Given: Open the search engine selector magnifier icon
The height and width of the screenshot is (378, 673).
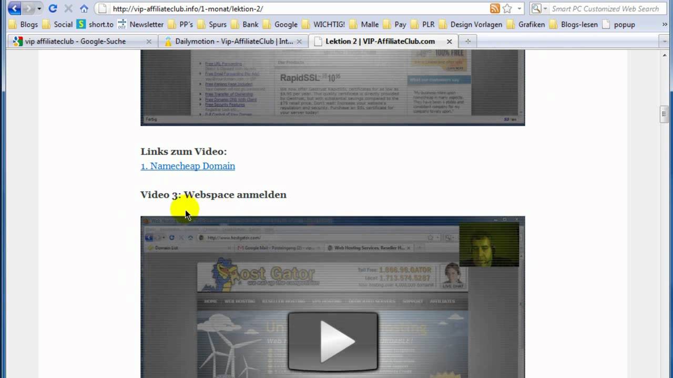Looking at the screenshot, I should click(x=537, y=8).
